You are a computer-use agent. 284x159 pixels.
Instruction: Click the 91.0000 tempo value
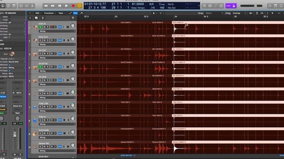pos(138,4)
